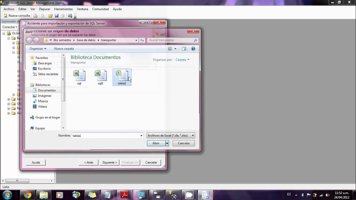This screenshot has height=200, width=356.
Task: Click the wizard Siguiente button
Action: (110, 162)
